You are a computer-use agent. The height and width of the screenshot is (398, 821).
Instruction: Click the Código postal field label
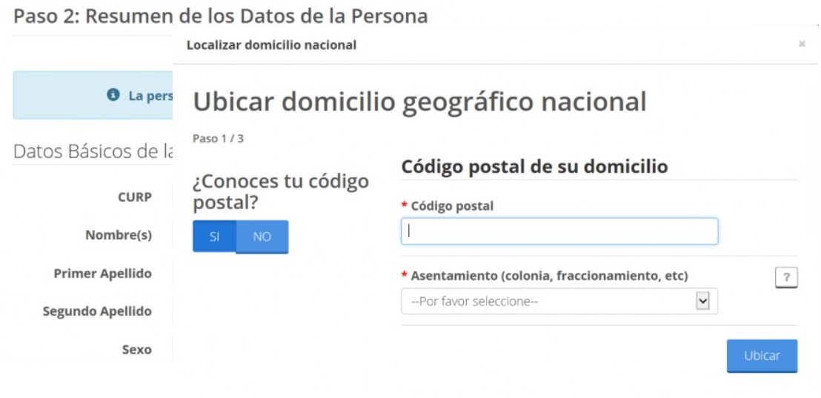coord(452,206)
